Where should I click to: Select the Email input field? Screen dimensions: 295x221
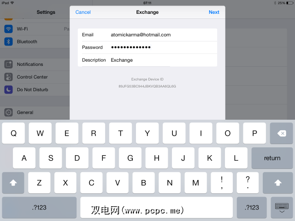pos(147,35)
